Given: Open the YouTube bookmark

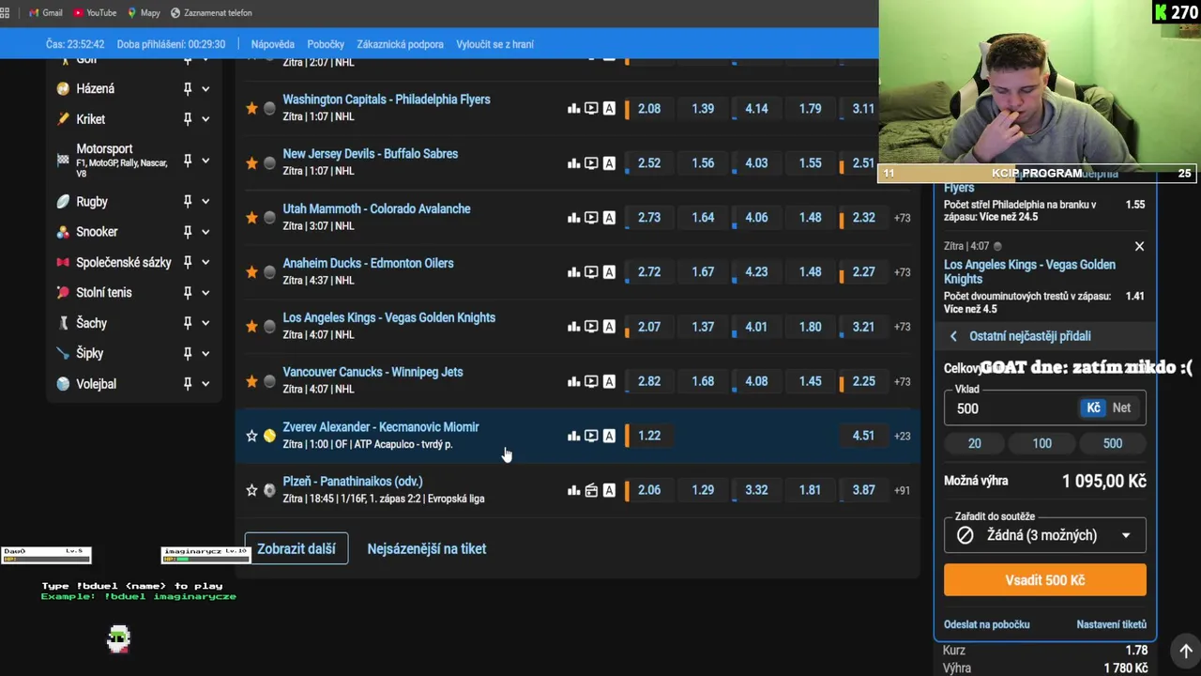Looking at the screenshot, I should [x=94, y=13].
